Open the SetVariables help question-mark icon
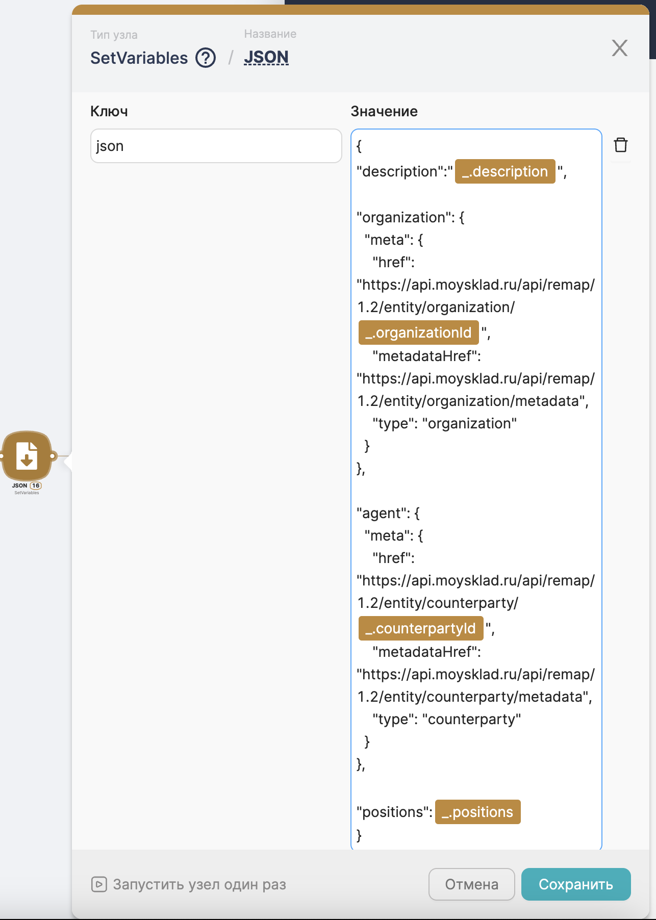The height and width of the screenshot is (920, 656). point(206,58)
